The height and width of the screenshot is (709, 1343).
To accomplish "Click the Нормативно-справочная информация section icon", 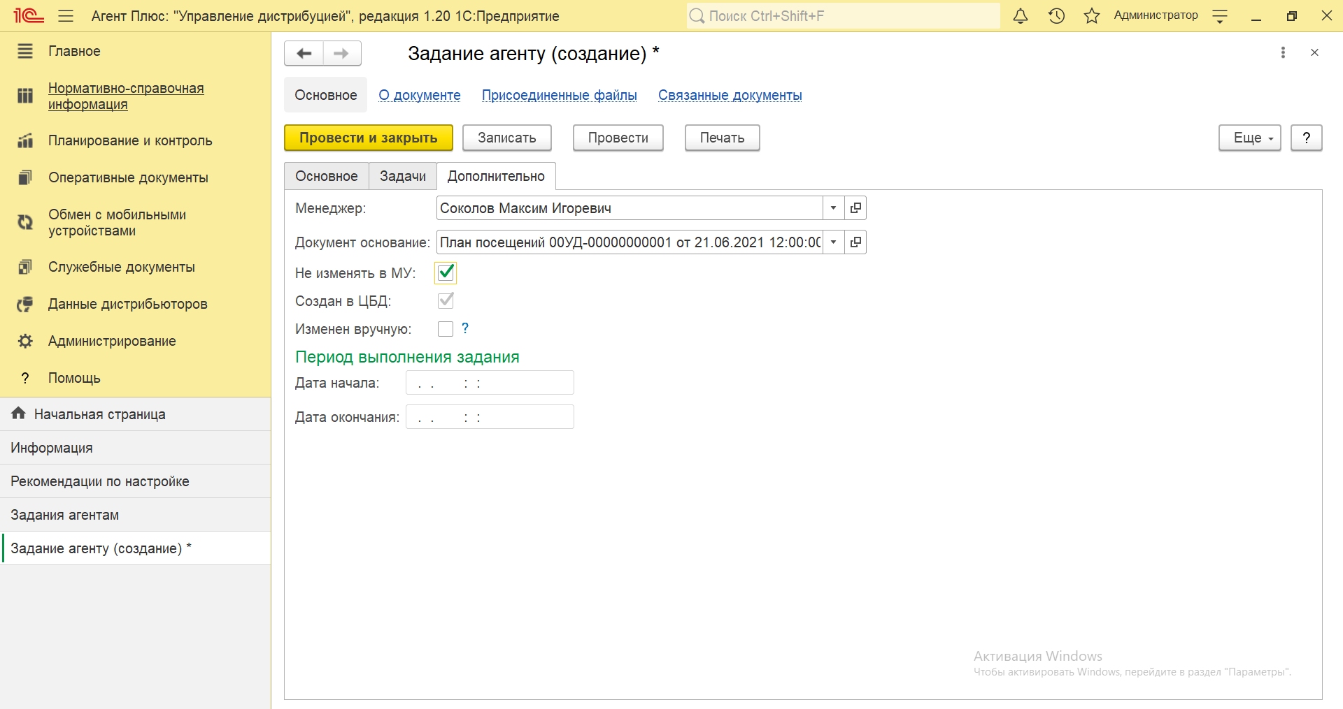I will 25,96.
